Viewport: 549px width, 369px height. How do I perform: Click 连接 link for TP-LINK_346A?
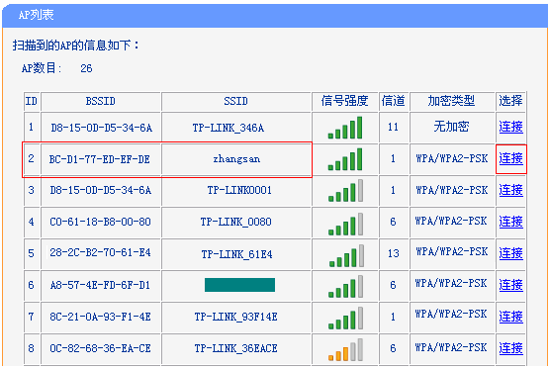click(x=510, y=127)
